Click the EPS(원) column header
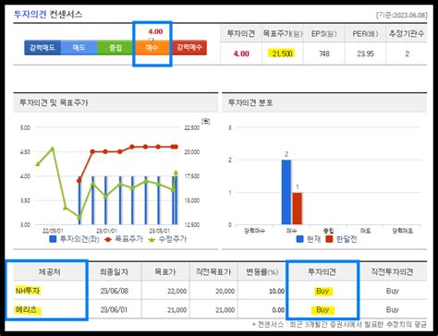The image size is (438, 336). point(324,34)
